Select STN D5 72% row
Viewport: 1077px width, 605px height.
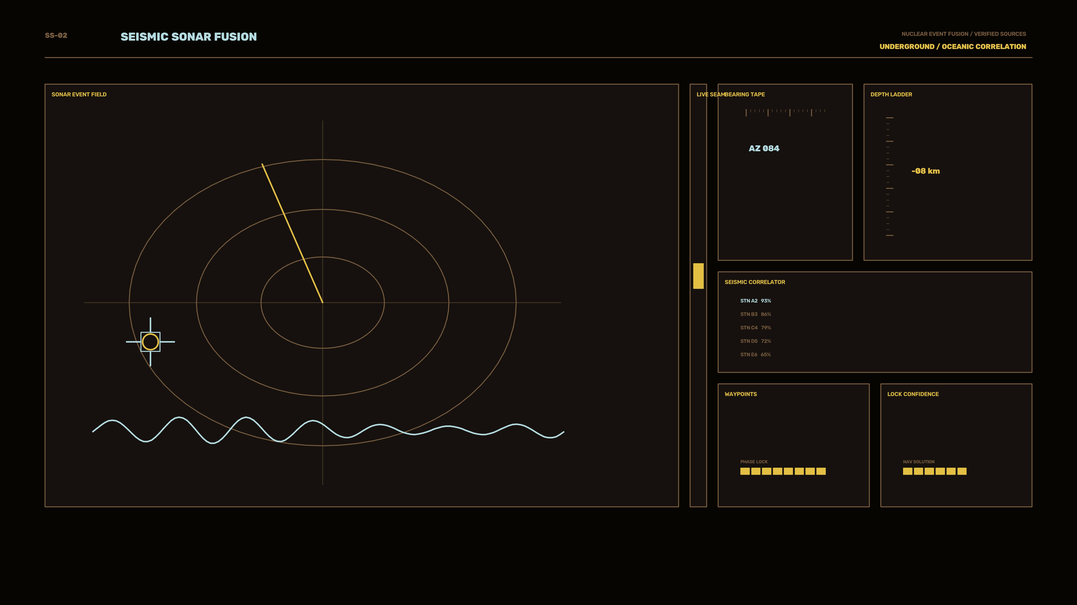point(756,341)
